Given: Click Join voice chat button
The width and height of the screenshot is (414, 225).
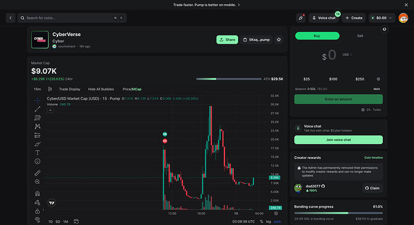Looking at the screenshot, I should (x=338, y=140).
